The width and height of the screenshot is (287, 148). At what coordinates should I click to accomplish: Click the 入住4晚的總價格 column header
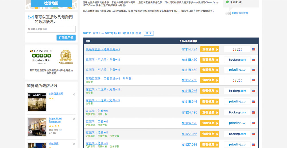(188, 42)
